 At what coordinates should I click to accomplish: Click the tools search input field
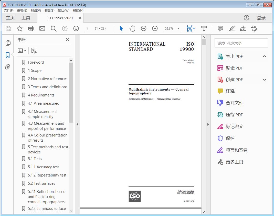point(241,43)
